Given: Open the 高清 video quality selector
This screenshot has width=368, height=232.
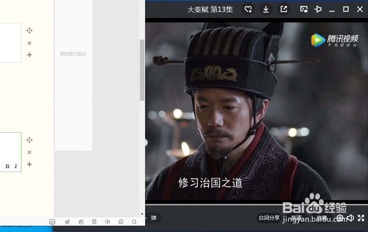Looking at the screenshot, I should click(296, 218).
